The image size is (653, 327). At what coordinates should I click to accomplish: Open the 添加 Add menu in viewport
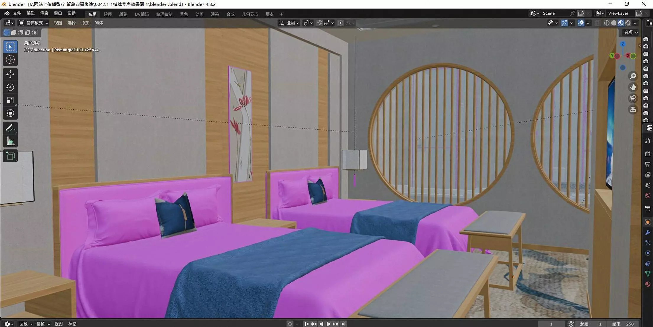coord(85,23)
